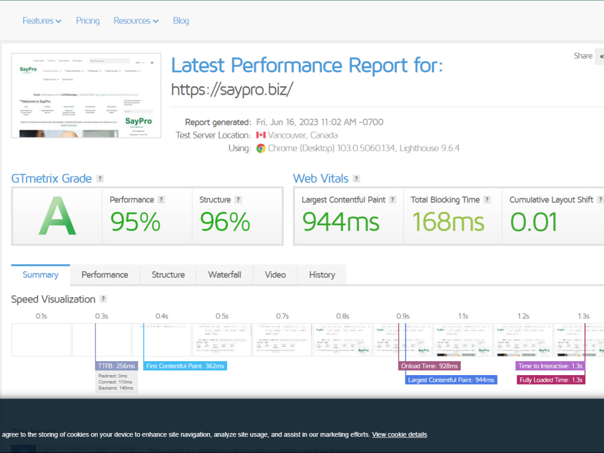Click the Onload Time: 928ms marker

(x=429, y=366)
